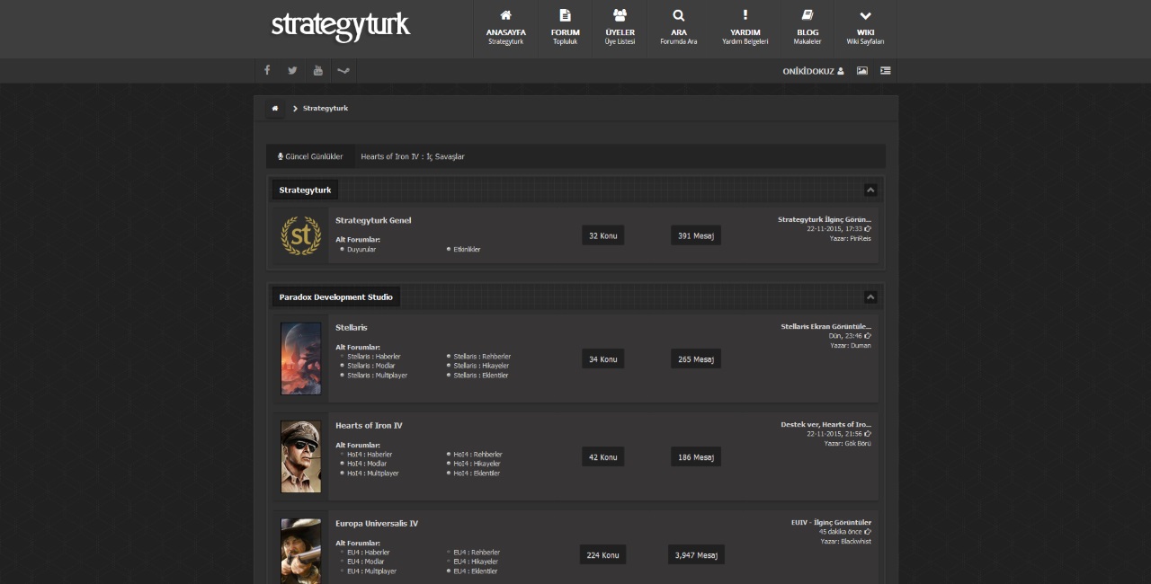Viewport: 1151px width, 584px height.
Task: Open Stellaris : Rehberler subforum
Action: [x=482, y=357]
